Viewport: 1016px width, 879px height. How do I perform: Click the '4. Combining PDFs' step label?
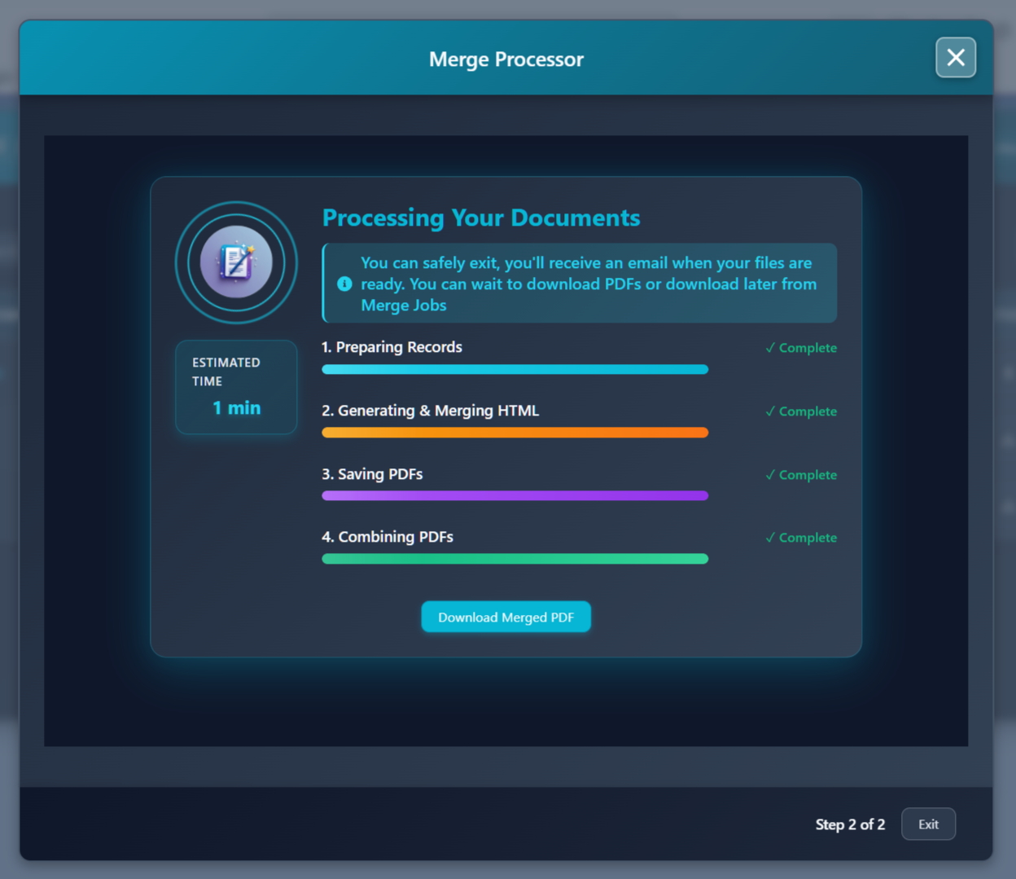388,537
